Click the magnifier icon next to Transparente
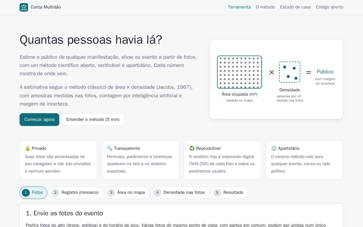The width and height of the screenshot is (363, 227). click(110, 148)
